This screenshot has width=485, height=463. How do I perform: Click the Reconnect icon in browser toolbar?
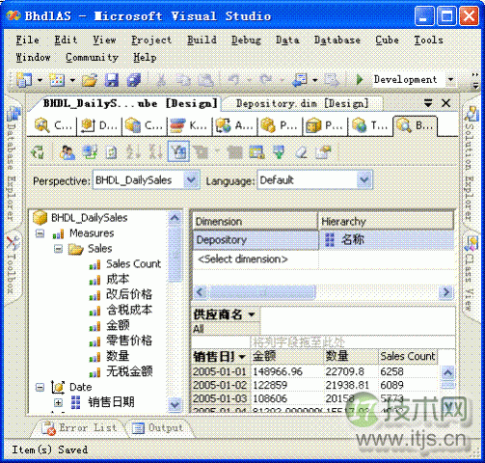[38, 151]
